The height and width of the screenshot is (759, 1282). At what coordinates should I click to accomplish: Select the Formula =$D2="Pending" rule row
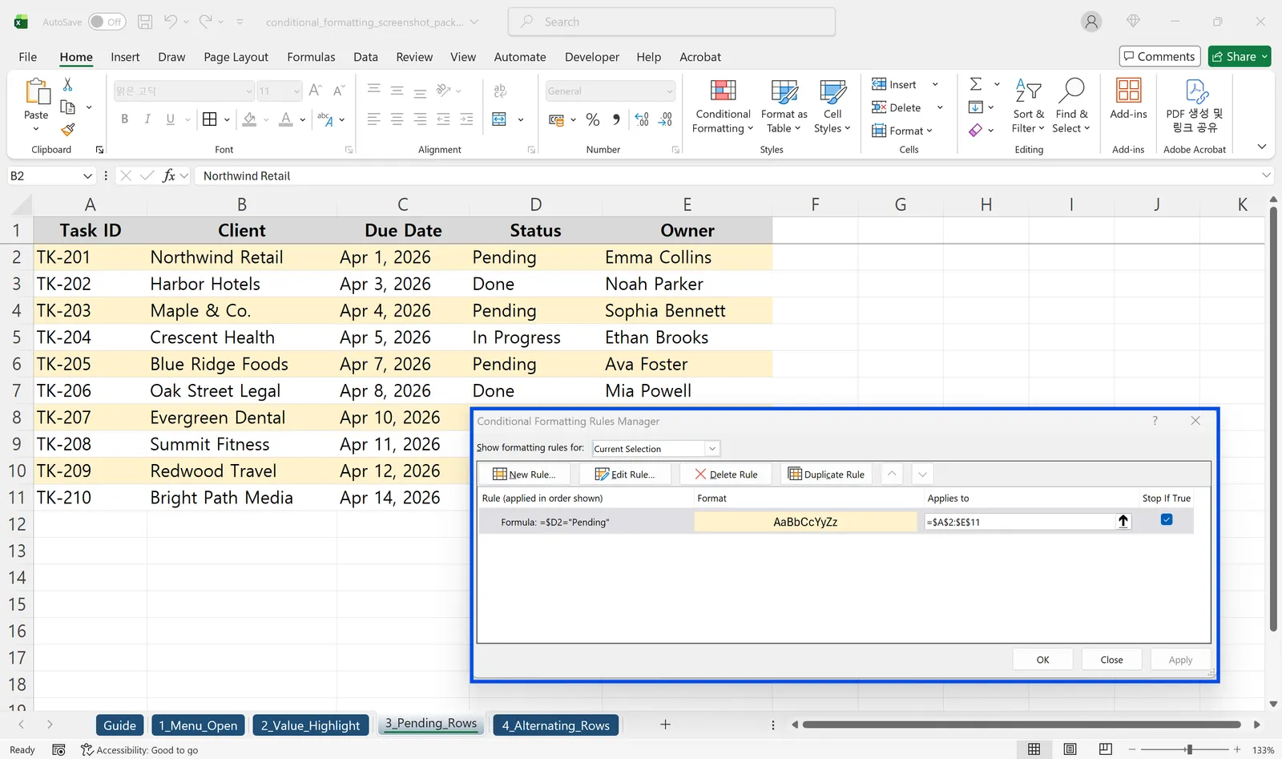tap(836, 521)
